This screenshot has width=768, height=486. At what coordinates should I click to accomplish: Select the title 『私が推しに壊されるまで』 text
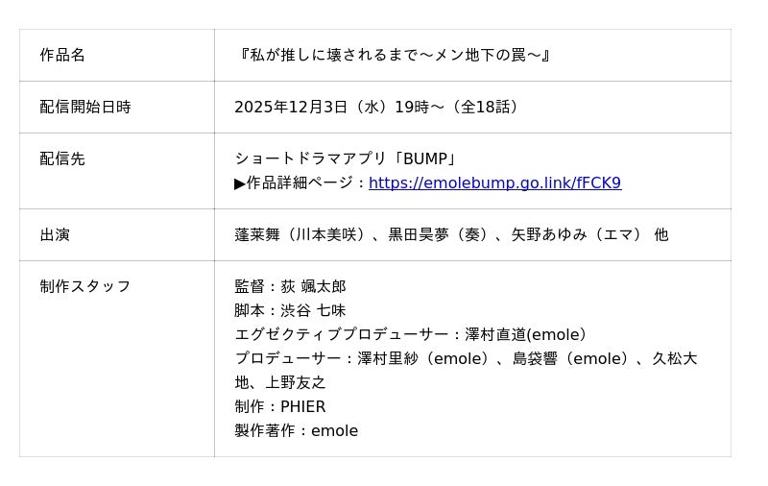click(x=394, y=55)
